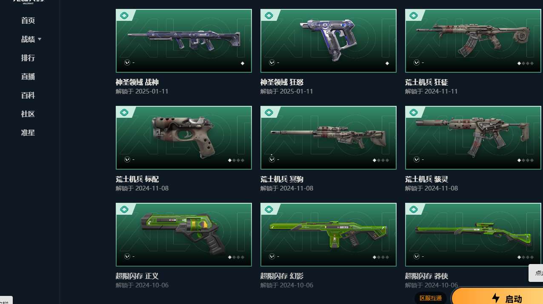Click the Valorant points icon on 荒土机兵 冥驹 card
543x304 pixels.
tap(272, 159)
